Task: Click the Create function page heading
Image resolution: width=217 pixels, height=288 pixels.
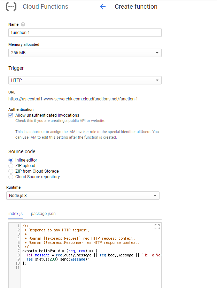Action: [136, 7]
